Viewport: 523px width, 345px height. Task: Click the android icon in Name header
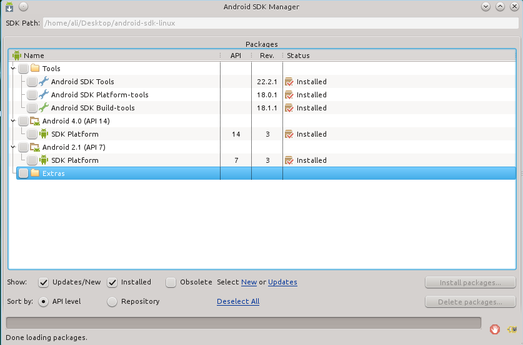tap(17, 56)
